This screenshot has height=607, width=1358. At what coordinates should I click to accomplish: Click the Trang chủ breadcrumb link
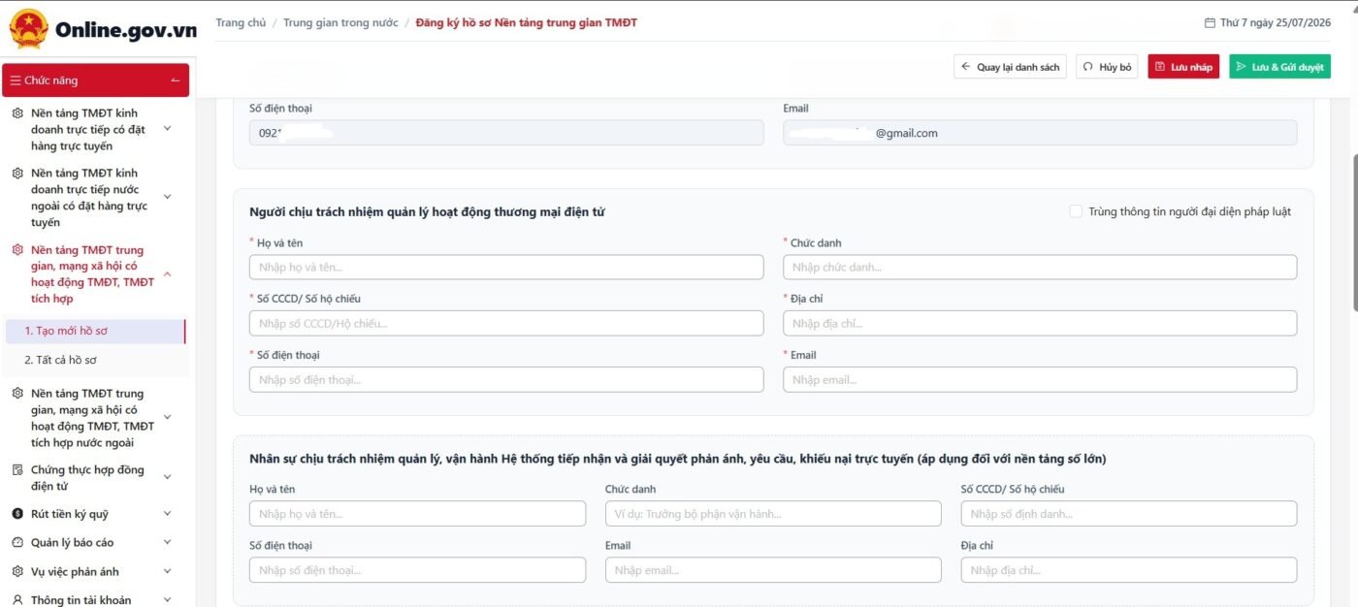click(241, 22)
